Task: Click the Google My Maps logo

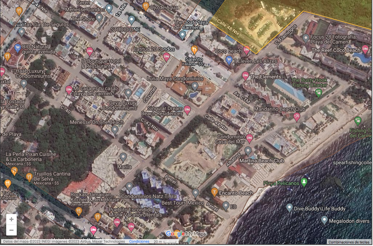Action: click(186, 234)
